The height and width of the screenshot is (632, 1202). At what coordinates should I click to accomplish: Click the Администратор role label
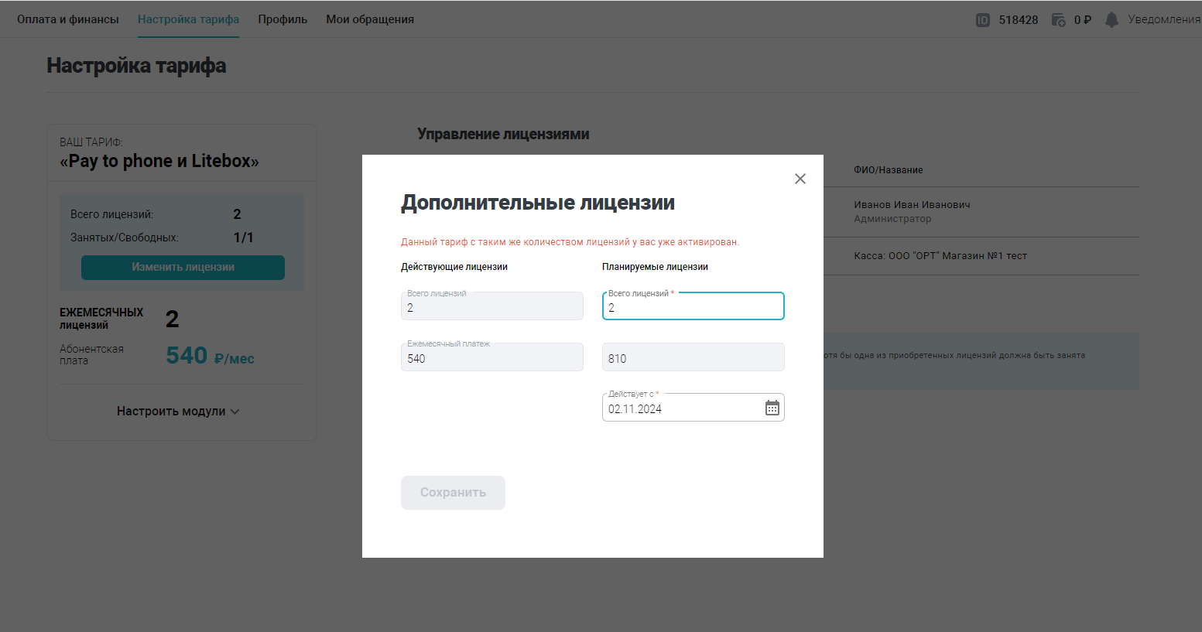click(892, 219)
